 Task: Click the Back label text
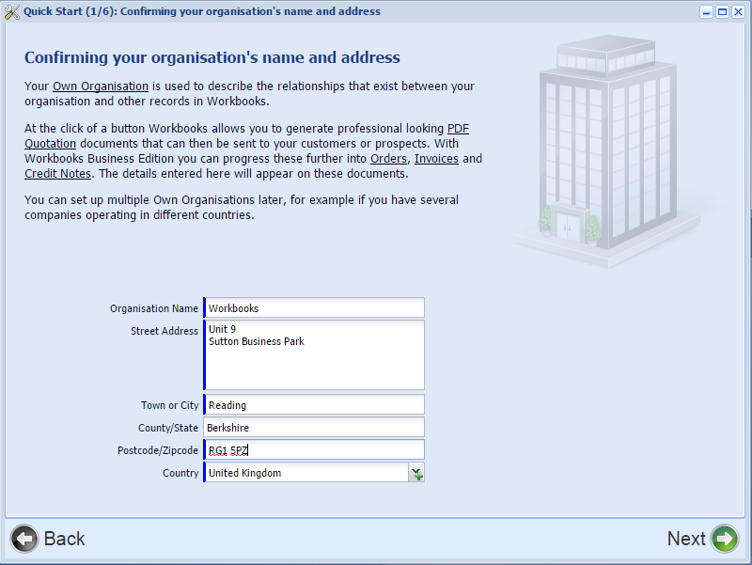[64, 539]
